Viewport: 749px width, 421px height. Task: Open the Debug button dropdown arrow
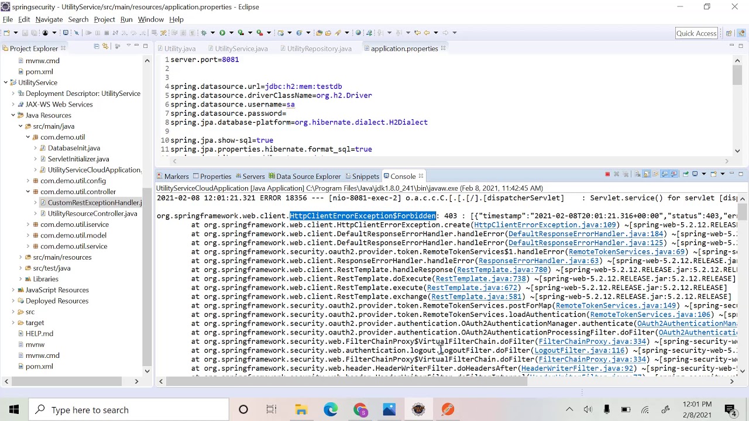point(212,33)
